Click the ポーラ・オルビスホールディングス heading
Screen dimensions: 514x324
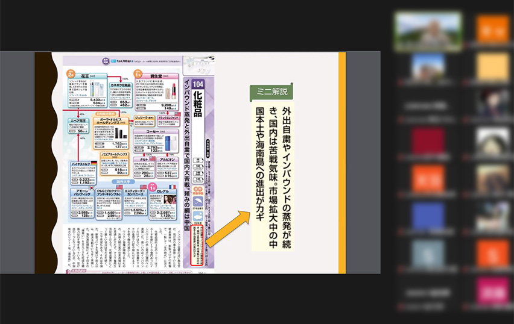pos(111,121)
